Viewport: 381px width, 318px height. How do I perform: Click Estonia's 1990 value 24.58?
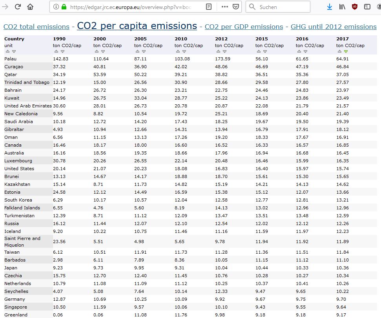59,192
